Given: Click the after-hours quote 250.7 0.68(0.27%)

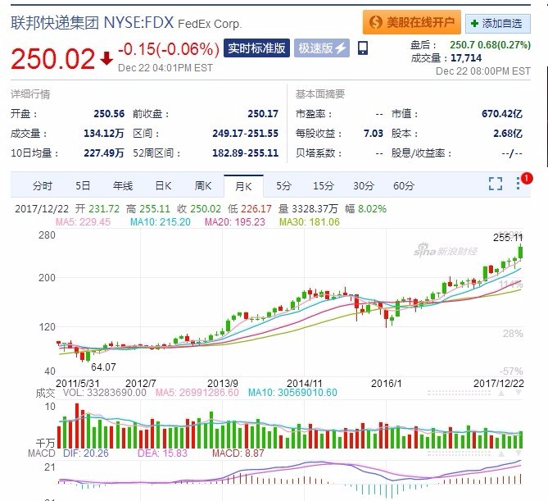Looking at the screenshot, I should [x=490, y=45].
